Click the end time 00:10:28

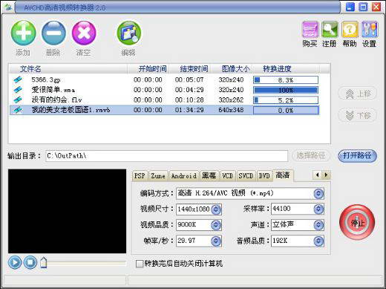(x=189, y=100)
